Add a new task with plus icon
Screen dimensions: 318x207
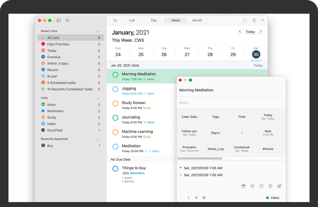(x=263, y=20)
